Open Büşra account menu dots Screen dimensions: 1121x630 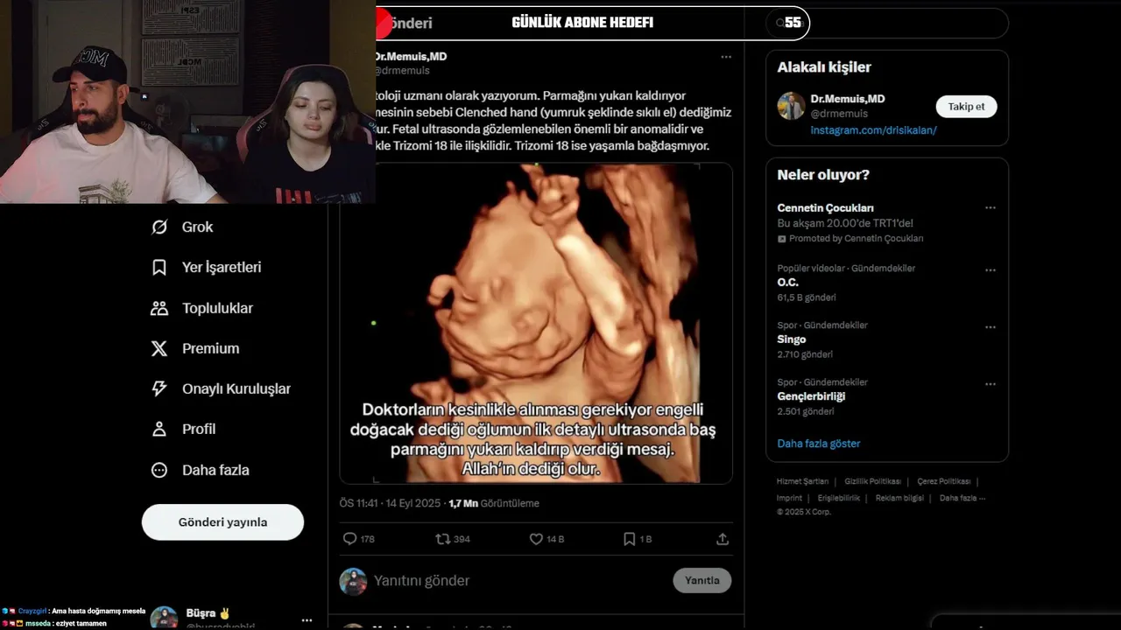(307, 620)
